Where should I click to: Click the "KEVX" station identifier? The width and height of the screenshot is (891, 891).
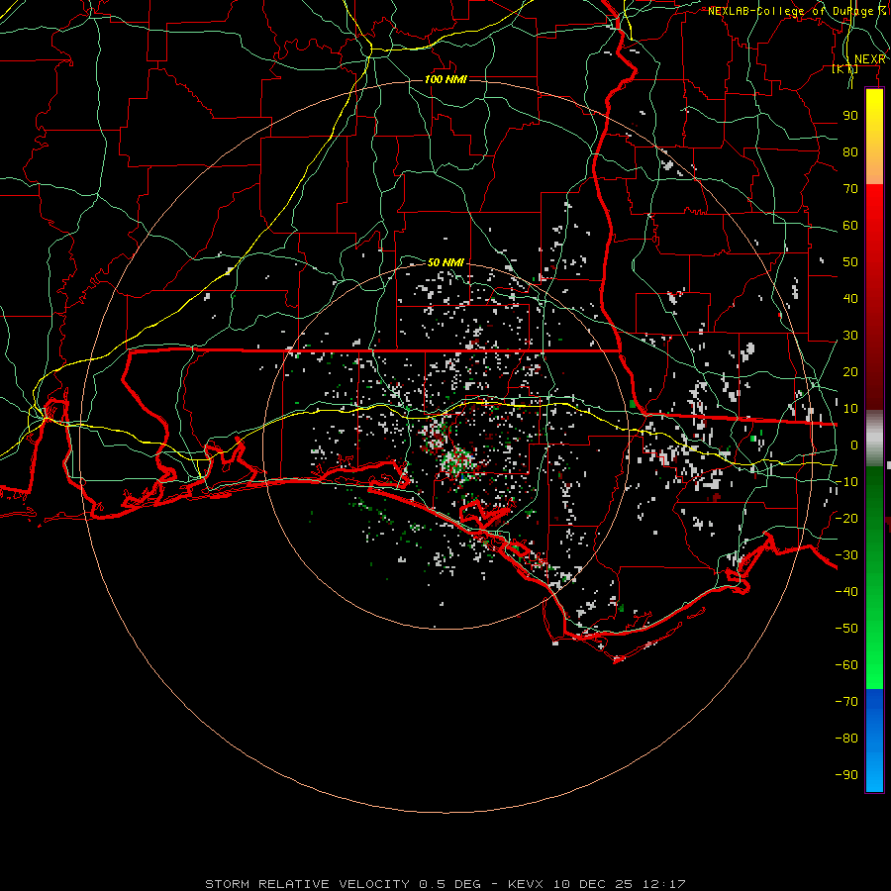click(x=526, y=884)
